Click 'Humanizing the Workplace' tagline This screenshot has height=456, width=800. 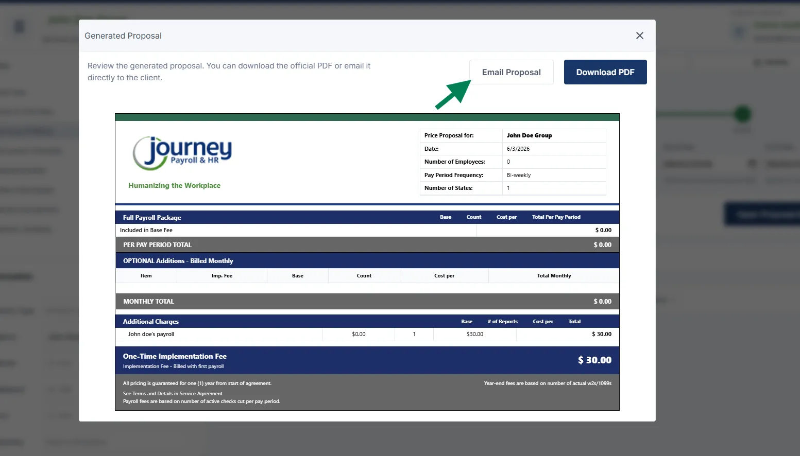[174, 185]
